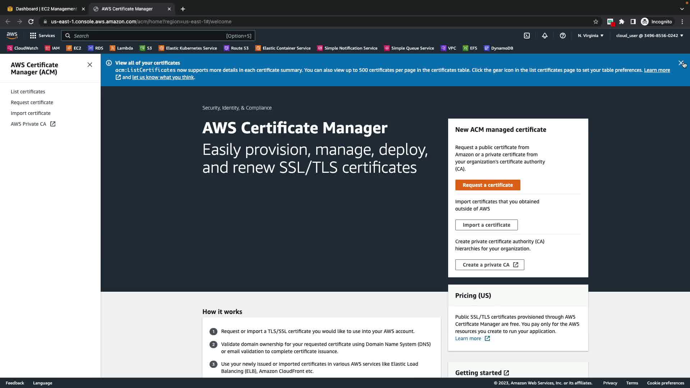Click the help question mark icon
This screenshot has height=388, width=690.
[562, 36]
